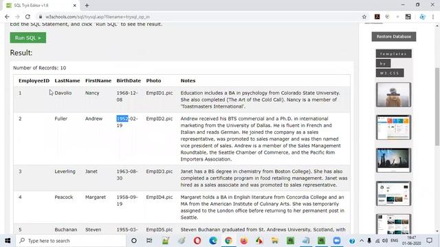Click the address bar URL
This screenshot has height=247, width=440.
point(98,16)
